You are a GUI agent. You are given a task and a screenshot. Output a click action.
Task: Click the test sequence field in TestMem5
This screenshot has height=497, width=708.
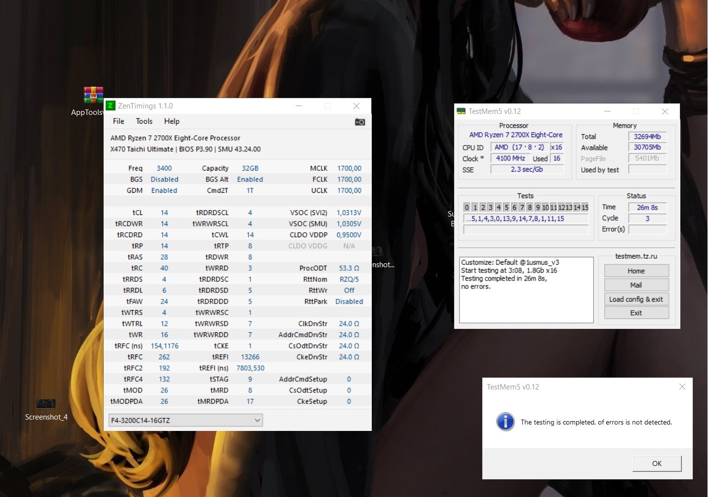pyautogui.click(x=526, y=219)
